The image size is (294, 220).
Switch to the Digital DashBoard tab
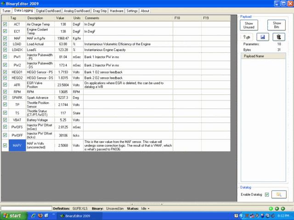tap(48, 11)
